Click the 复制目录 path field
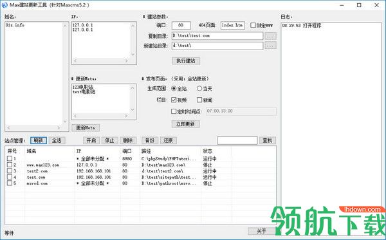 click(x=217, y=35)
